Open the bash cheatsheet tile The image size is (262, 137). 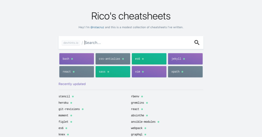click(x=77, y=59)
